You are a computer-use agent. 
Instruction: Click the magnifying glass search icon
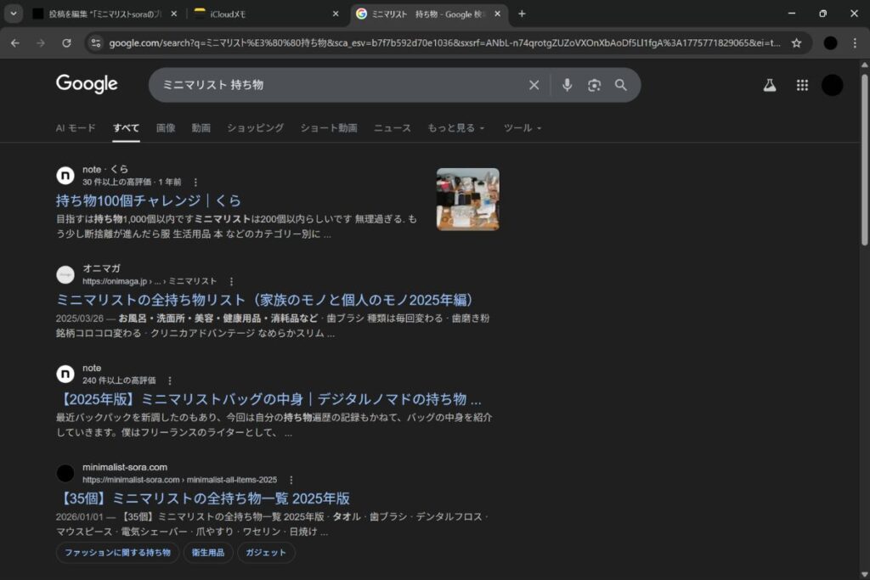[621, 85]
